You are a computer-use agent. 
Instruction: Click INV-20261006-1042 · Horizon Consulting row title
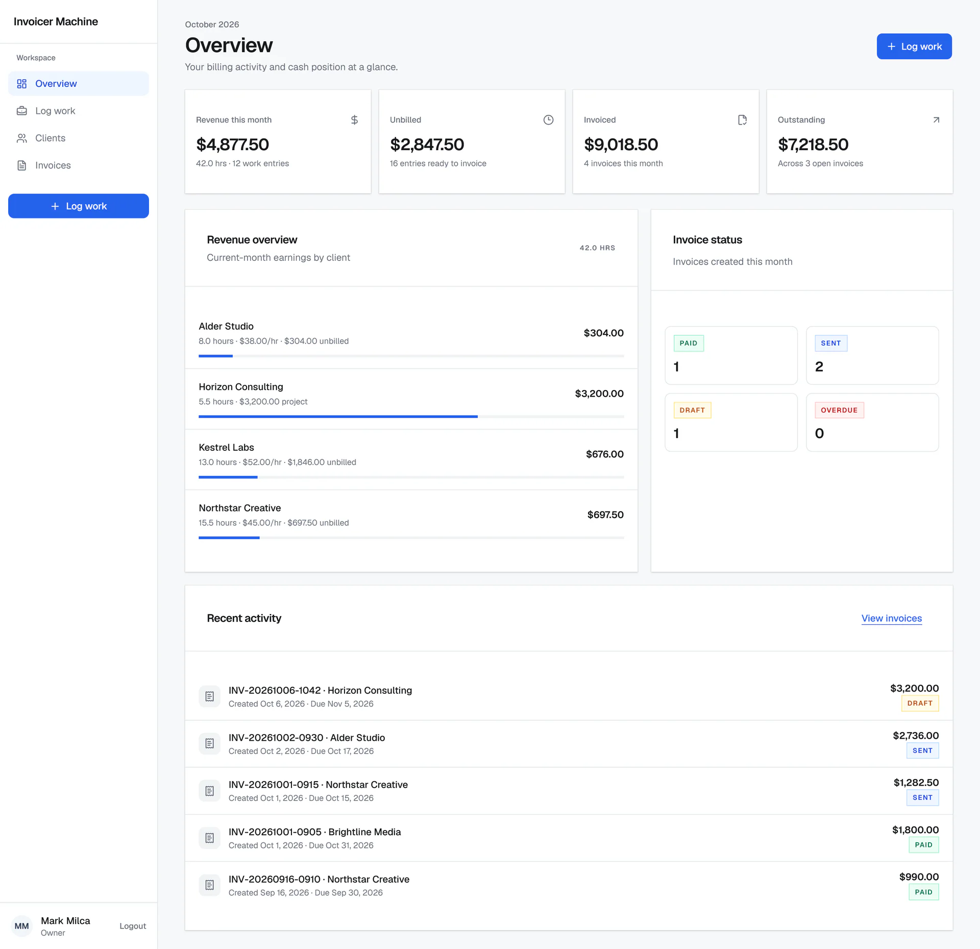click(x=320, y=690)
